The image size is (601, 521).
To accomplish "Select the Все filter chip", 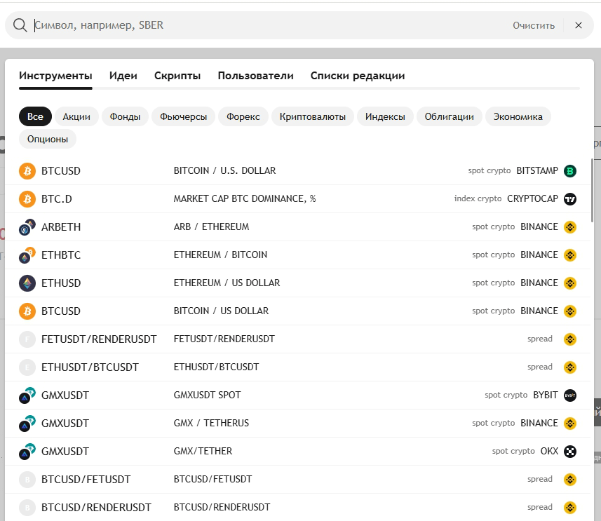I will tap(35, 116).
